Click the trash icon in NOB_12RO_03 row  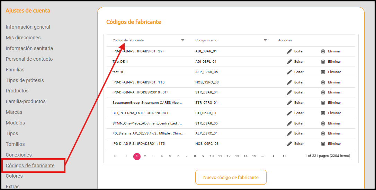coord(323,82)
